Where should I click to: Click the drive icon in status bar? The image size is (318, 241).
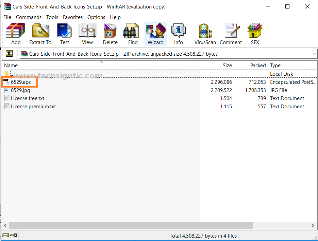(x=6, y=235)
